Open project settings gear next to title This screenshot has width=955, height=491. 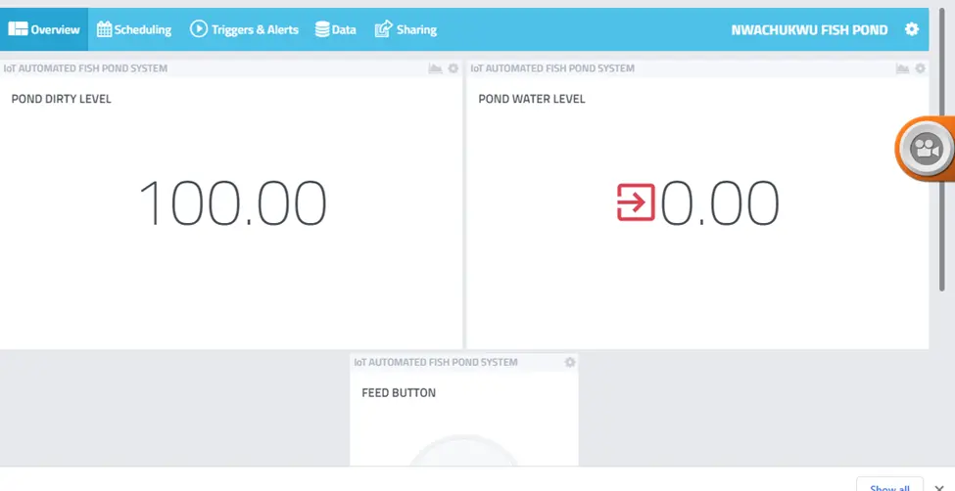pos(911,29)
